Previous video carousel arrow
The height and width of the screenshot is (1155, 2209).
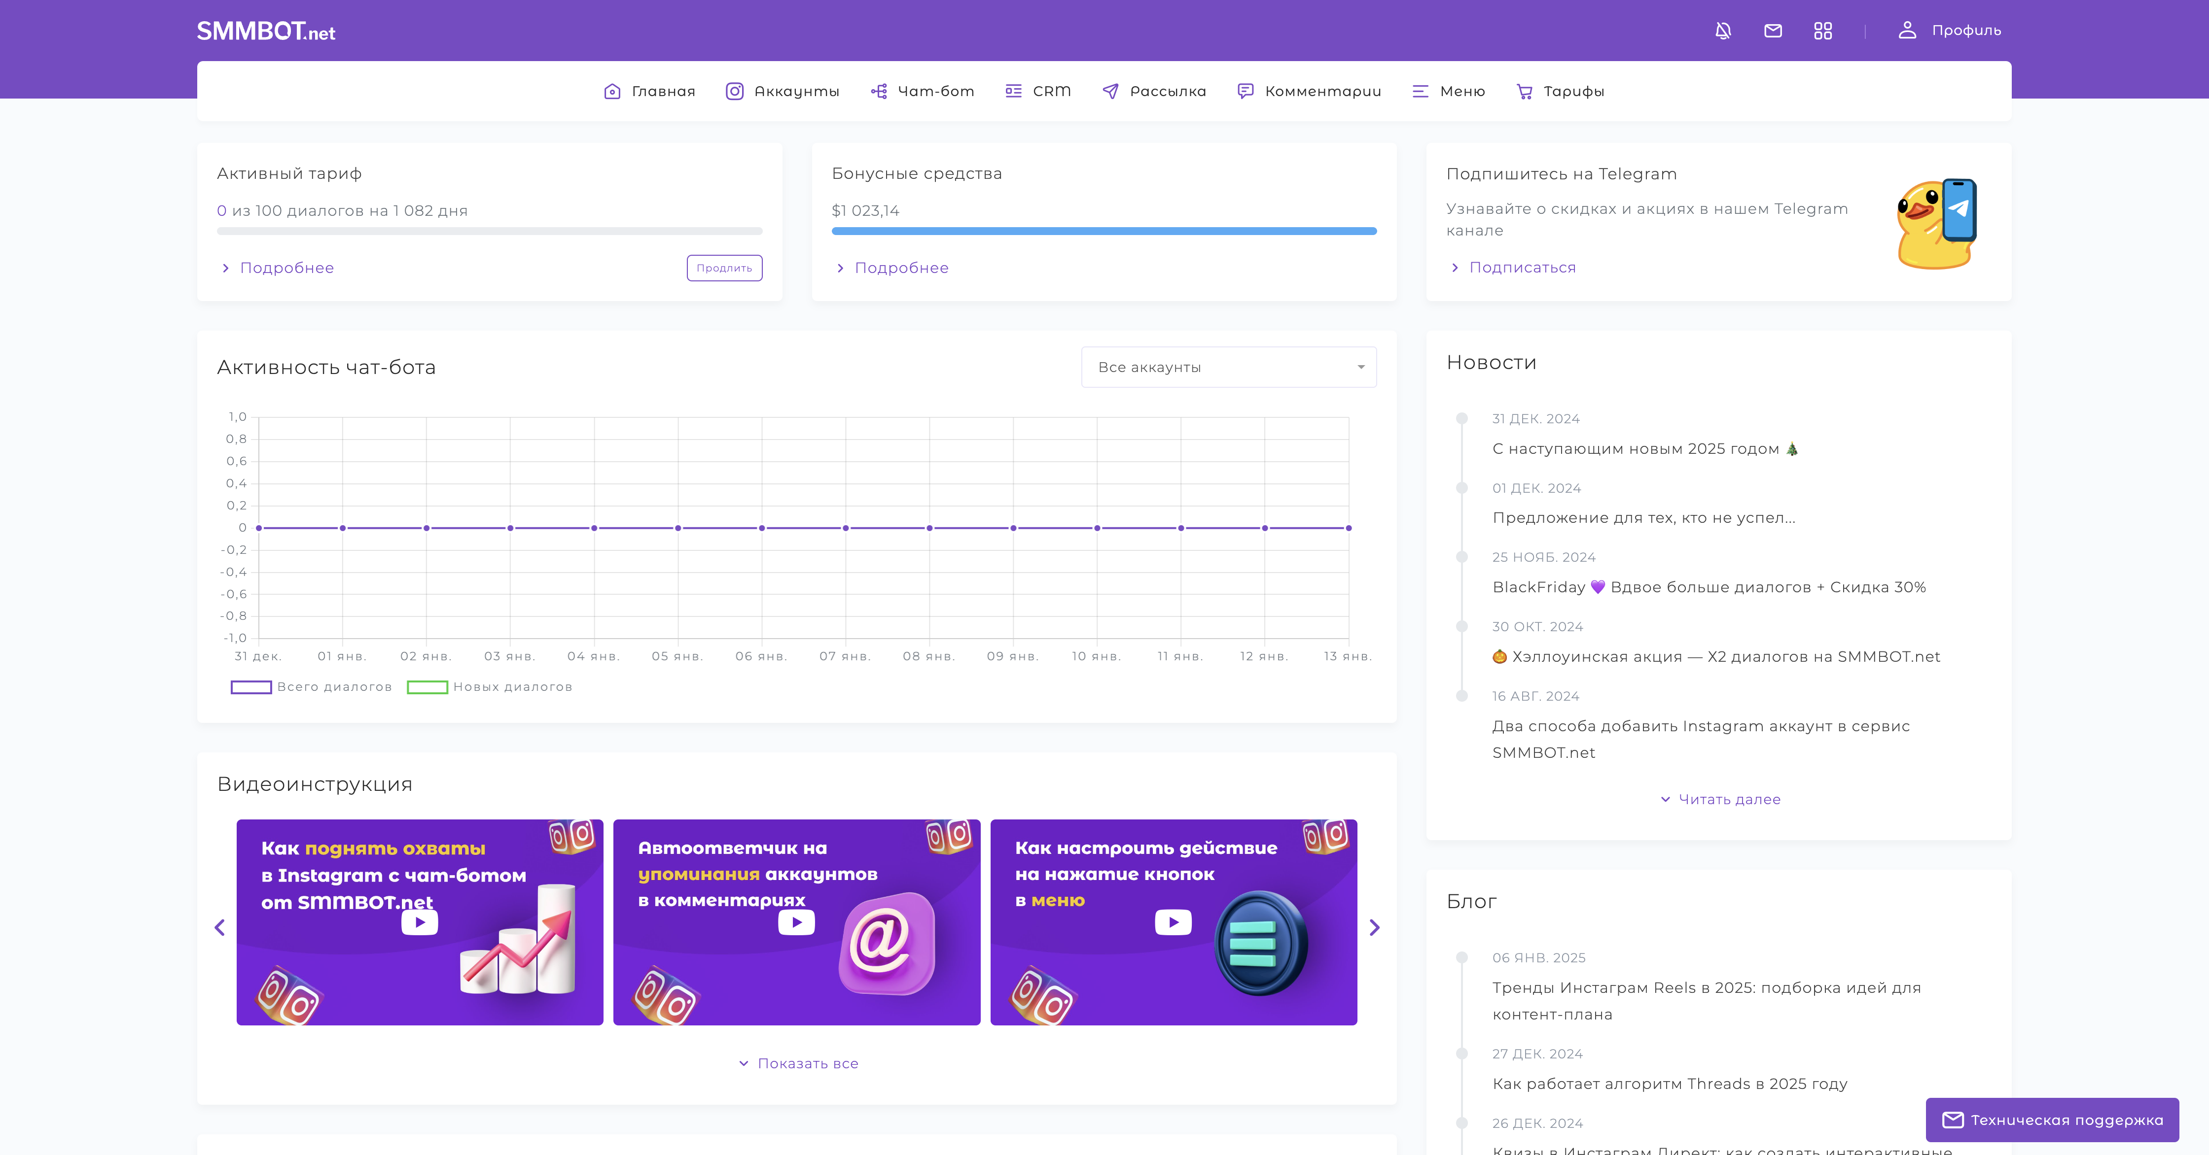(219, 927)
